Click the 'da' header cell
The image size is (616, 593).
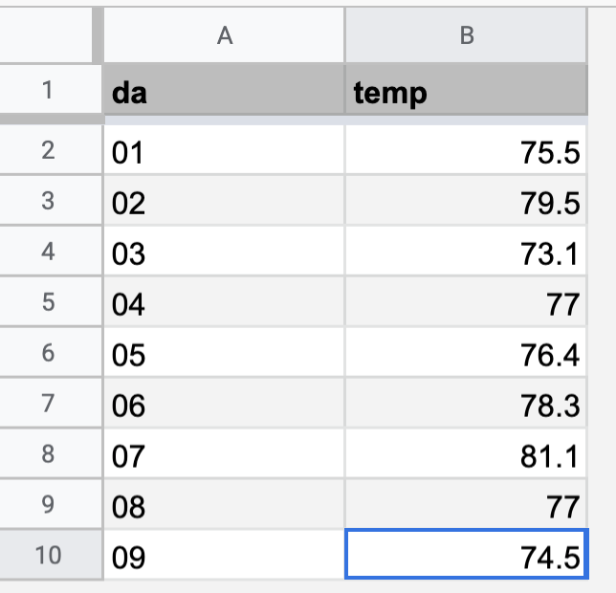click(224, 92)
